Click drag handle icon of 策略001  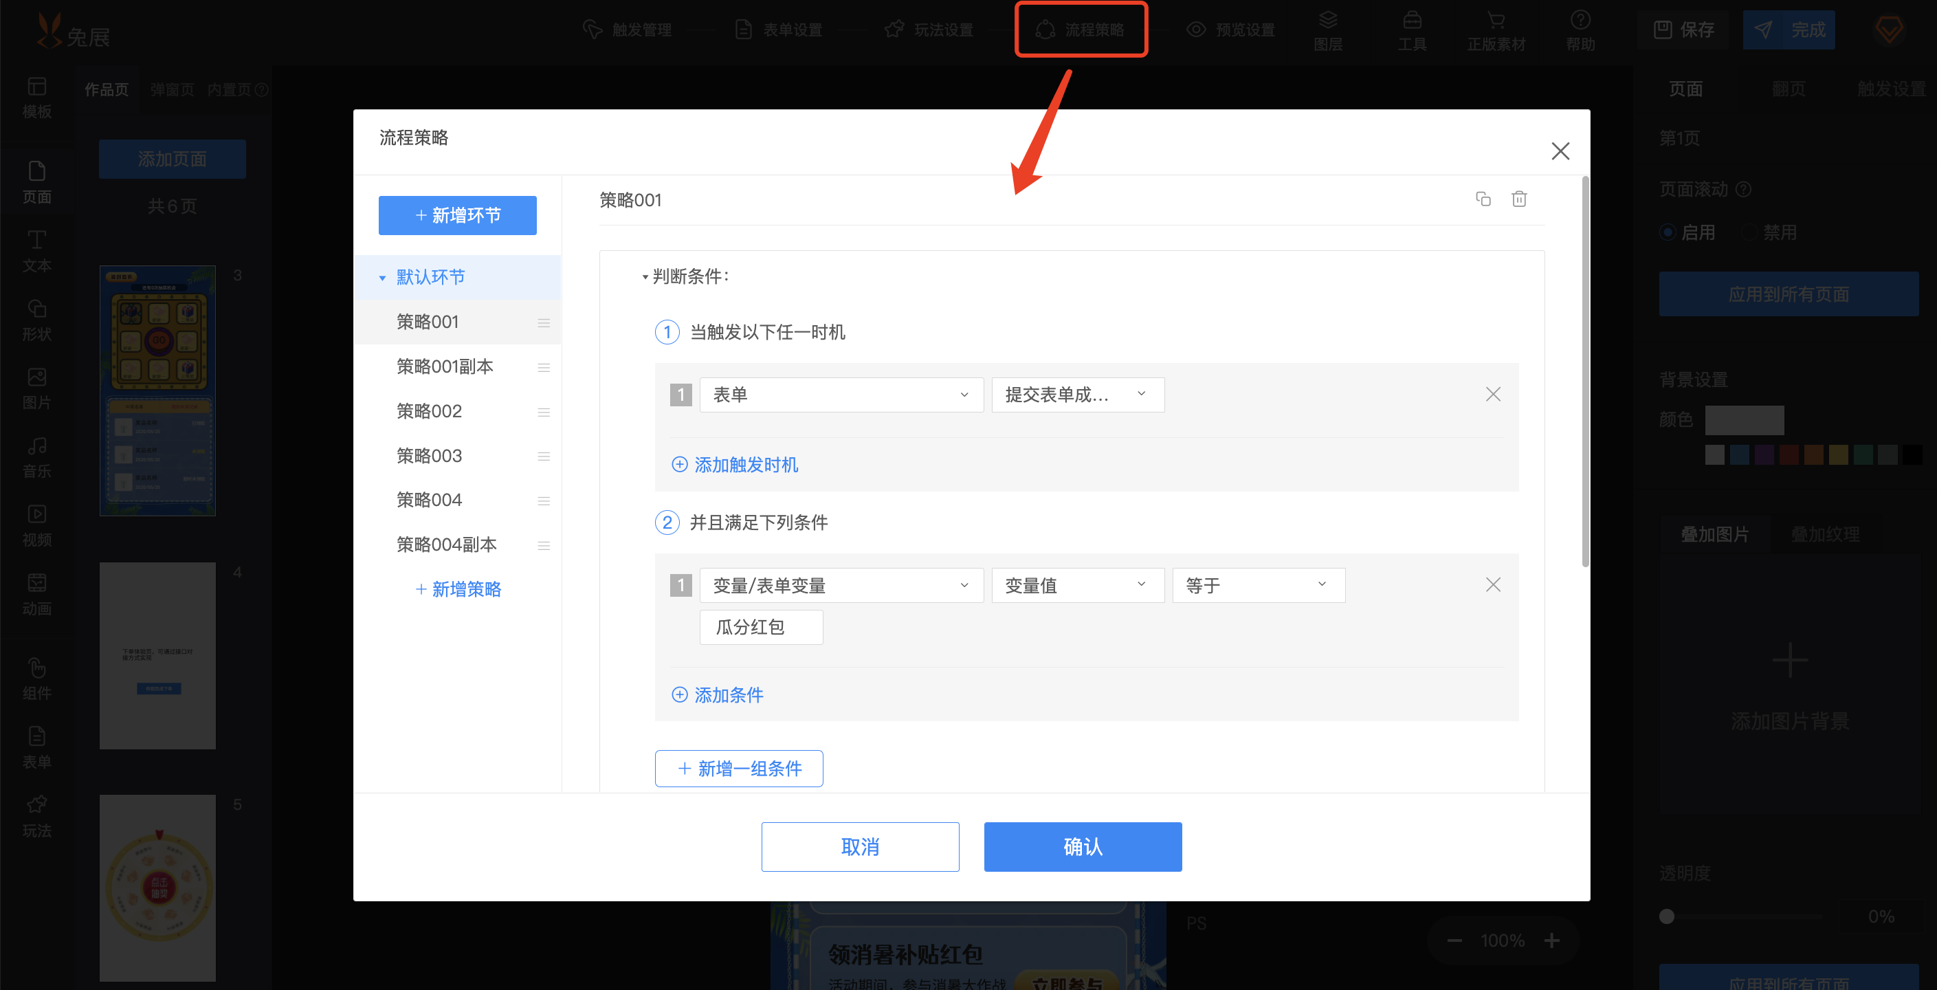[544, 322]
